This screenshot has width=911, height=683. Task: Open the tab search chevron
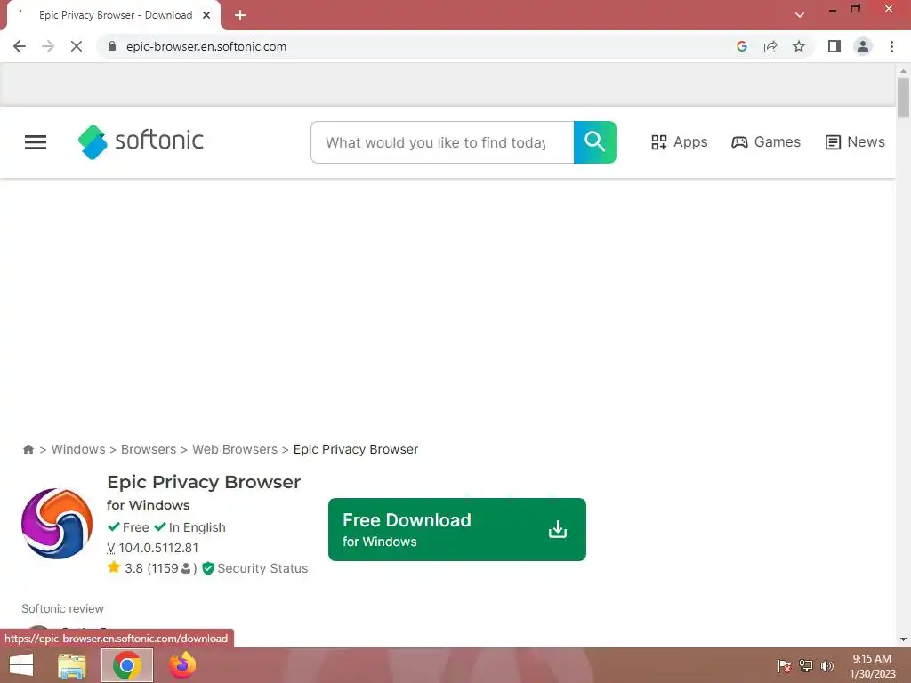(800, 15)
